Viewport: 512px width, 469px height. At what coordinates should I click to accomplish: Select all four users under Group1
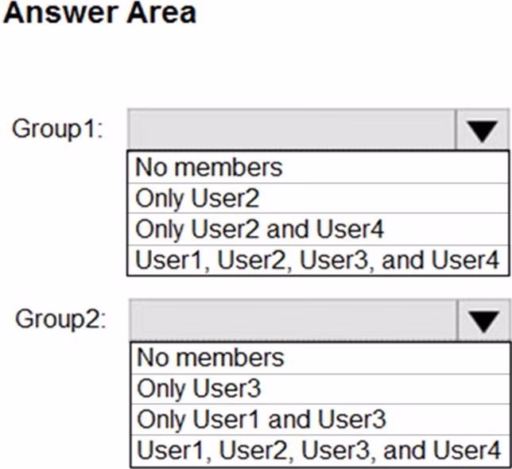click(317, 260)
